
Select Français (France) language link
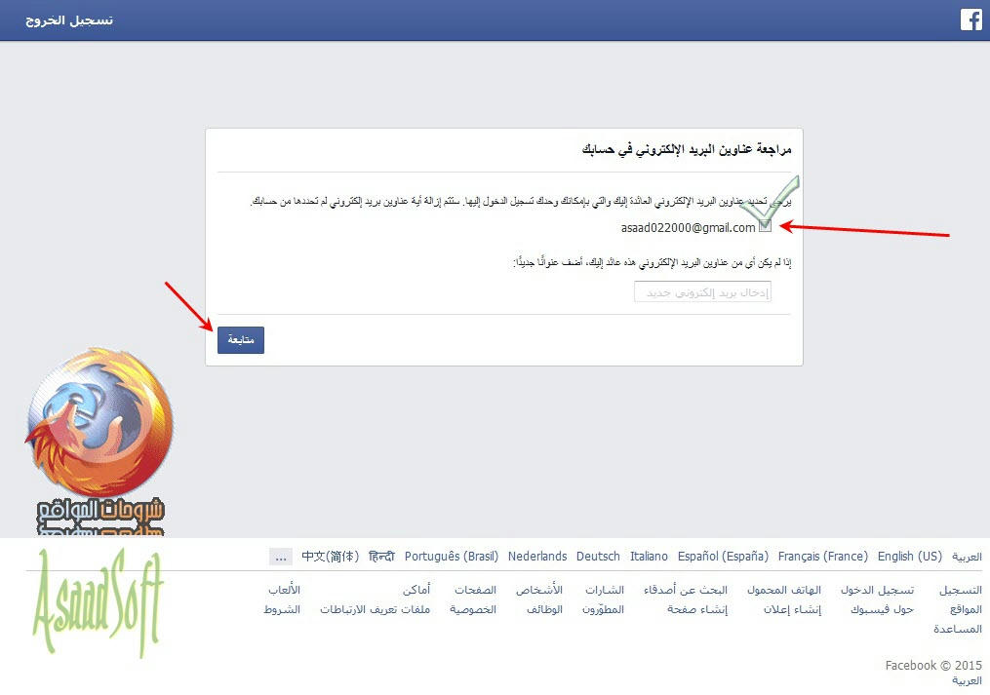coord(822,557)
